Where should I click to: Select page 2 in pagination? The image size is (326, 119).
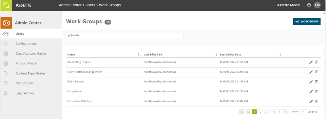click(260, 112)
